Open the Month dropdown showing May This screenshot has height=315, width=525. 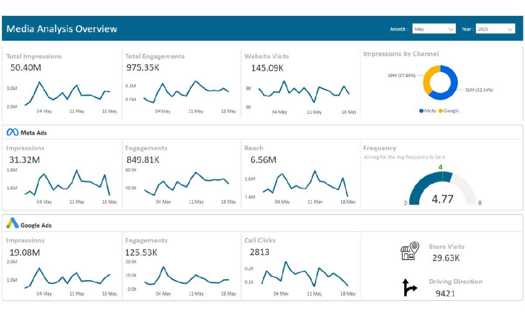click(434, 29)
